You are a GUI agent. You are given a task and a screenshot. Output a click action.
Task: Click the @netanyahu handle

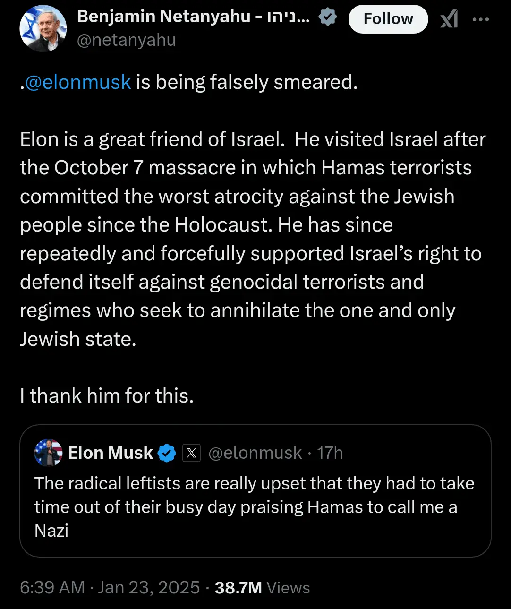coord(126,40)
